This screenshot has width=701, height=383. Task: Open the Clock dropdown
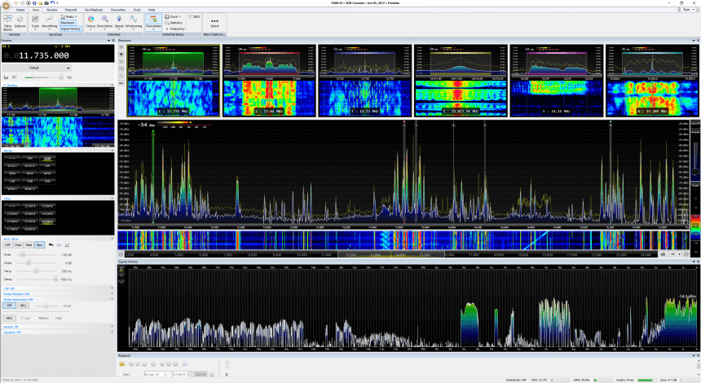pyautogui.click(x=173, y=16)
